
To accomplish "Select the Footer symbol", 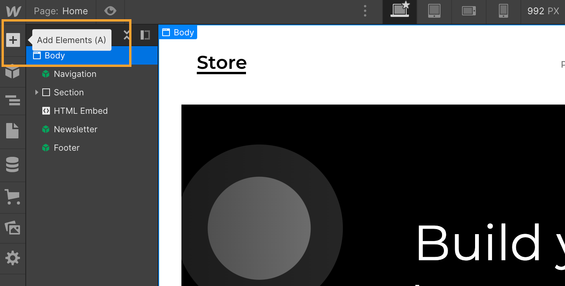I will pos(92,148).
